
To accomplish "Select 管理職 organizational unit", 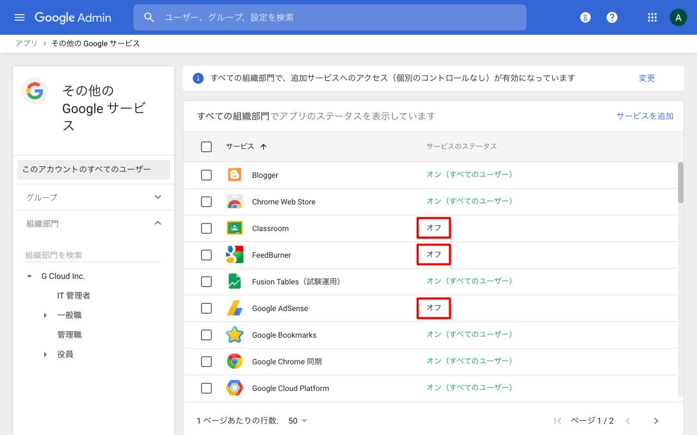I will pos(70,335).
